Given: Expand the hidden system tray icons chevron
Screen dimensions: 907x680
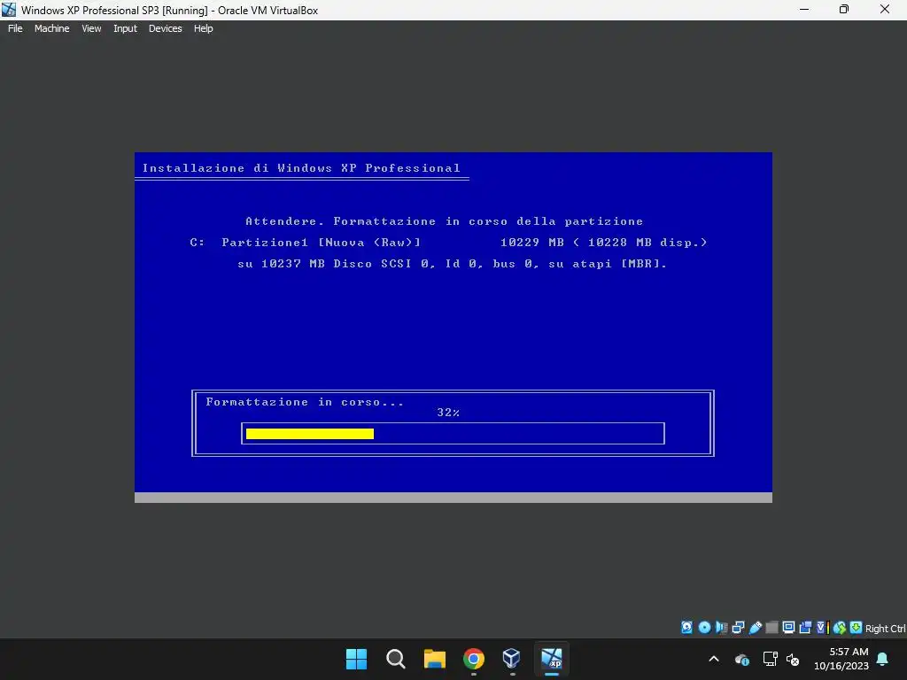Looking at the screenshot, I should [x=714, y=659].
